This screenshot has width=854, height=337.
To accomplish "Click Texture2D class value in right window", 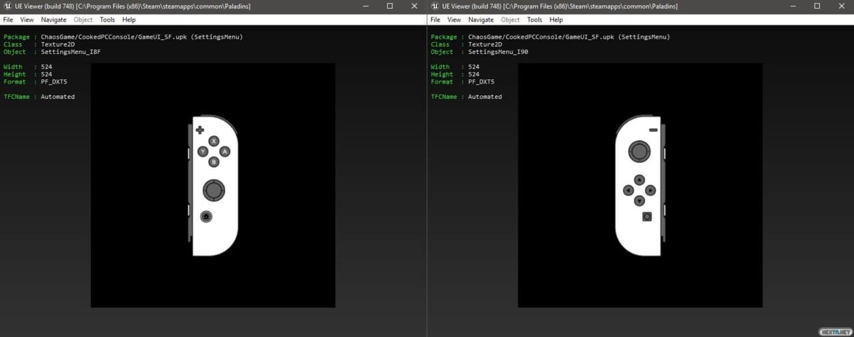I will (x=485, y=44).
